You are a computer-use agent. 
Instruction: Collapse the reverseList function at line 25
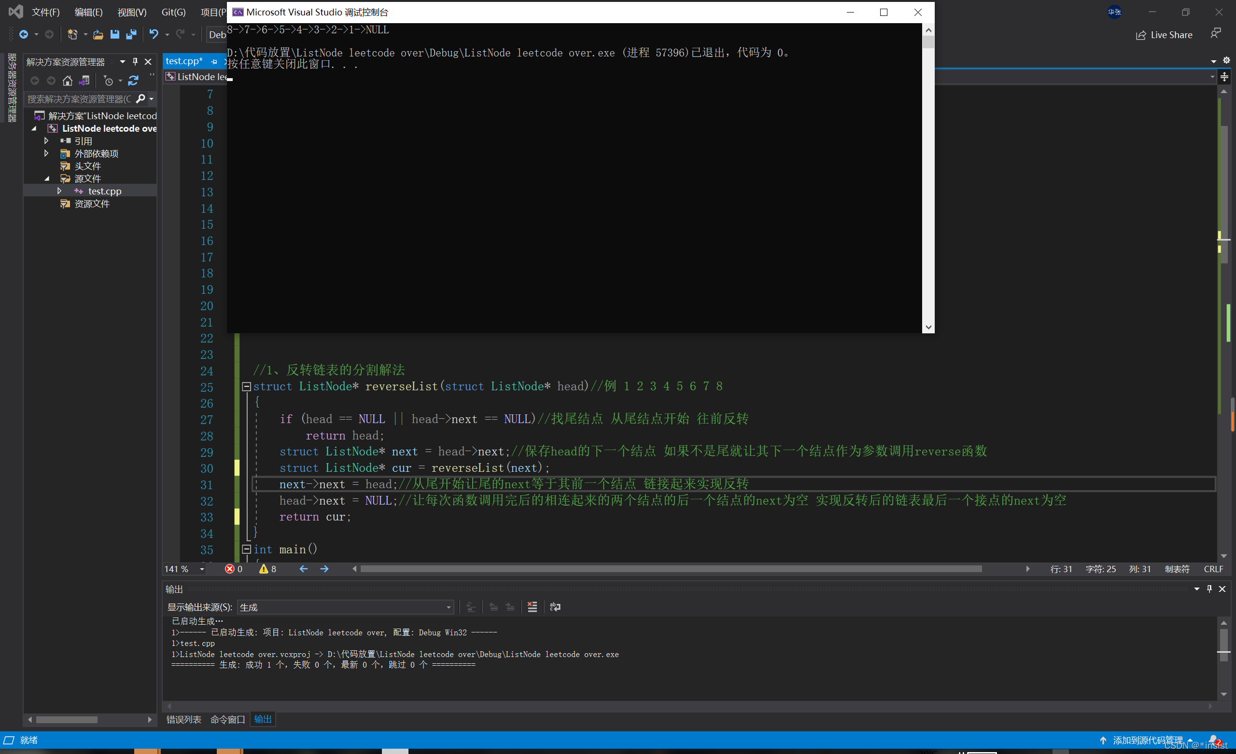pyautogui.click(x=246, y=386)
